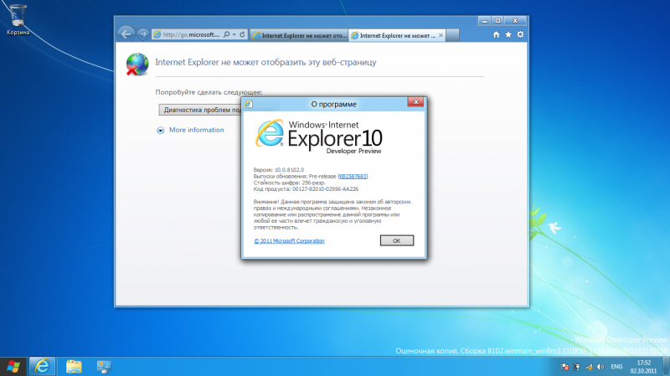Open the Tools gear icon

point(520,35)
